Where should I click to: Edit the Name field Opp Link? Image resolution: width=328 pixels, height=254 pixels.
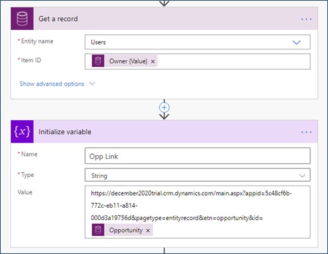198,156
